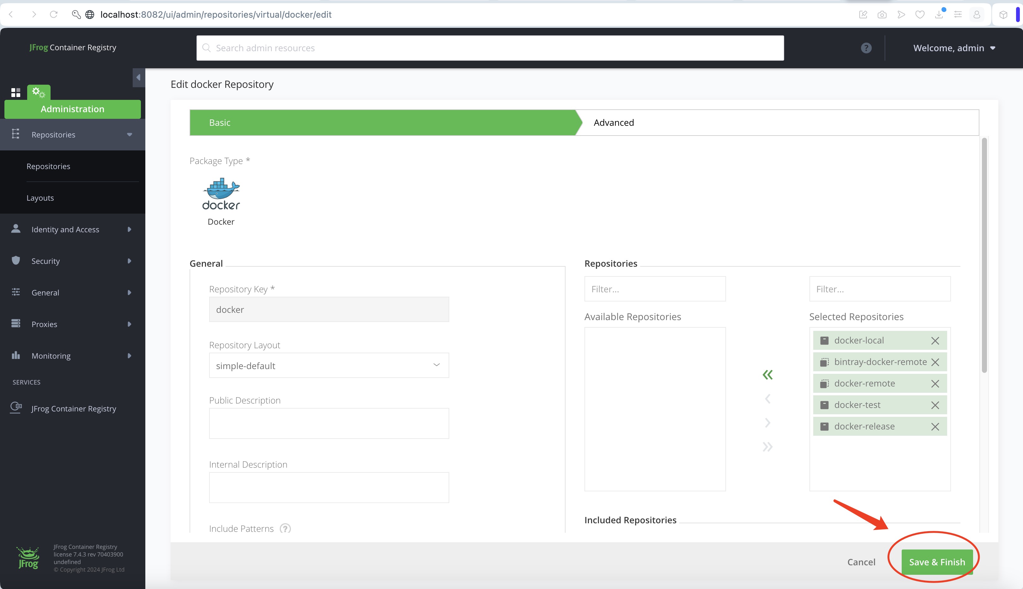Click the Administration module label
The height and width of the screenshot is (589, 1023).
pyautogui.click(x=72, y=109)
